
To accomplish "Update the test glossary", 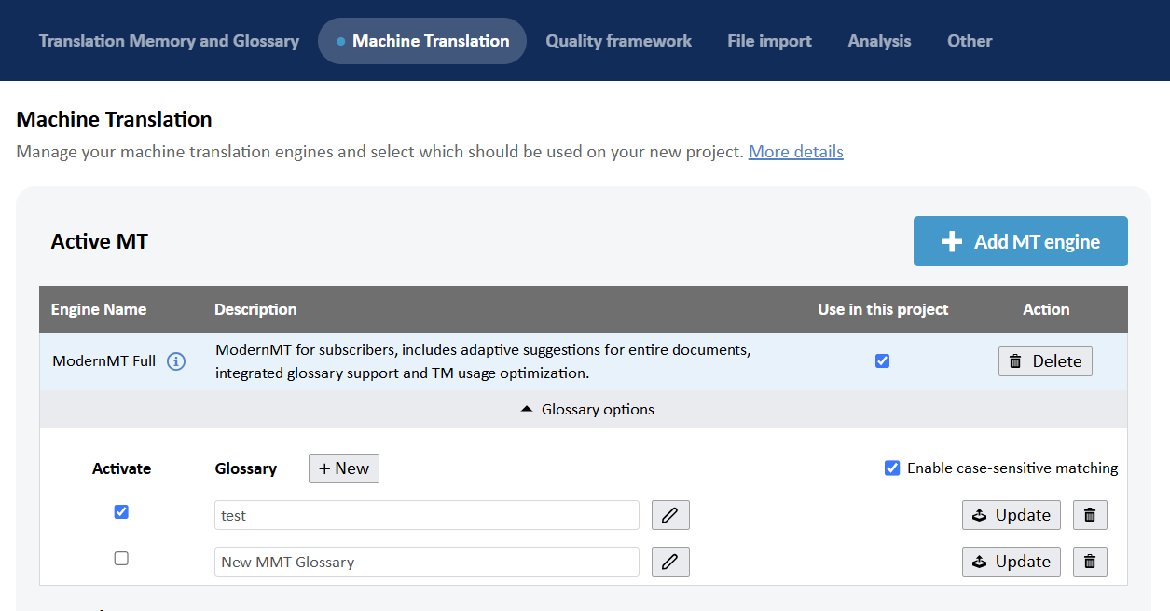I will point(1011,515).
